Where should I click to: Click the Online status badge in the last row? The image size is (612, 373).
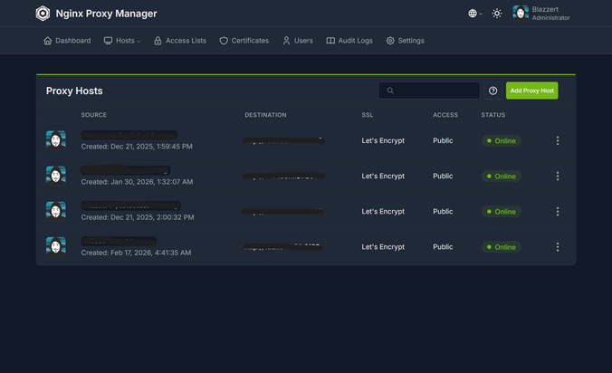tap(501, 247)
